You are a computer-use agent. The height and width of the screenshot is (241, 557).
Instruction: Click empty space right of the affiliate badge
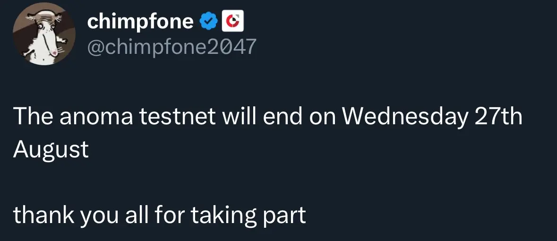click(391, 21)
